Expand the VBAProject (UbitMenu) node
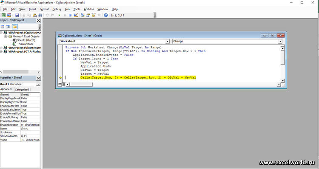The height and width of the screenshot is (169, 319). pyautogui.click(x=1, y=48)
